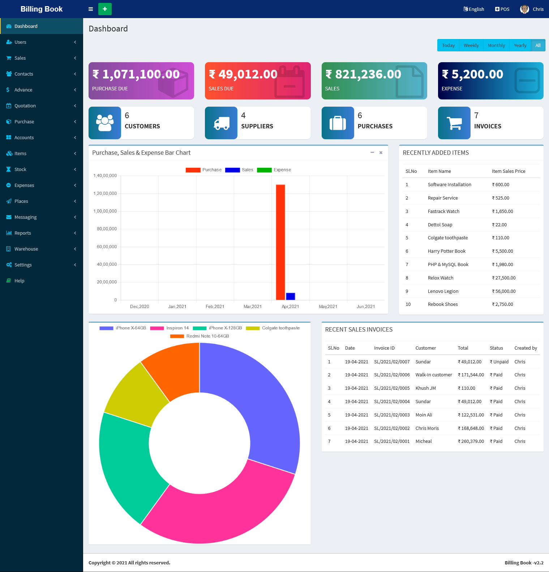Screen dimensions: 549x572
Task: Click the suppliers truck icon tile
Action: tap(221, 123)
